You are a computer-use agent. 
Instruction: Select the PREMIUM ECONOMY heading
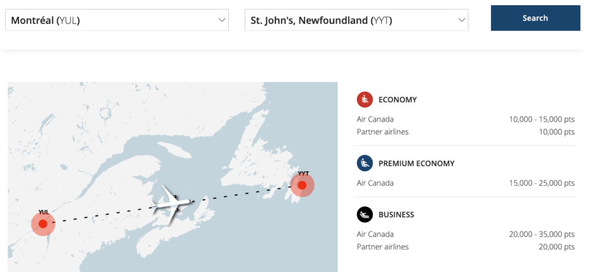[416, 163]
